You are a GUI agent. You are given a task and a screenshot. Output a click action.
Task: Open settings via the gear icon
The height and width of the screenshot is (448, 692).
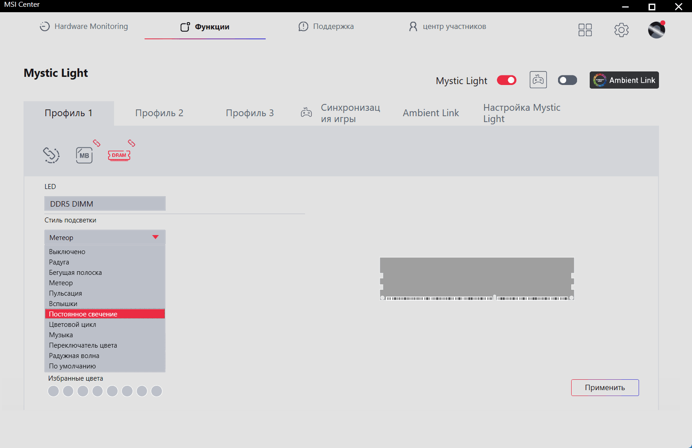[621, 30]
